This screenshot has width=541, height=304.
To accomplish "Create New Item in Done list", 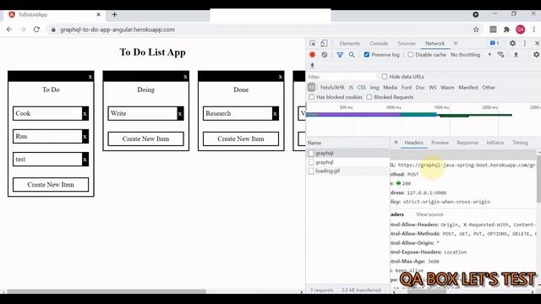I will coord(241,138).
